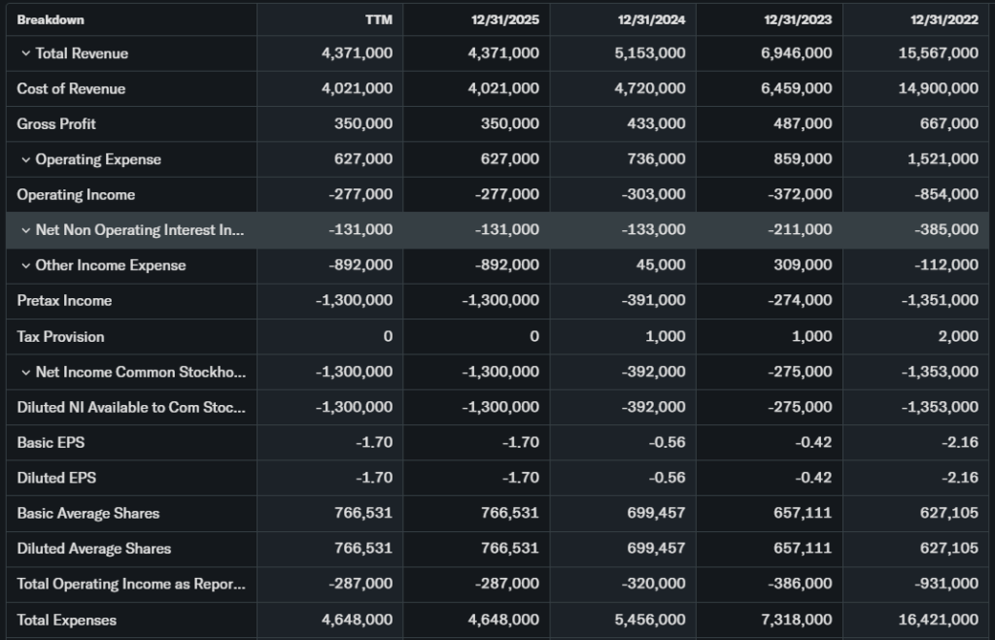
Task: Click the Diluted Average Shares row label
Action: tap(93, 549)
